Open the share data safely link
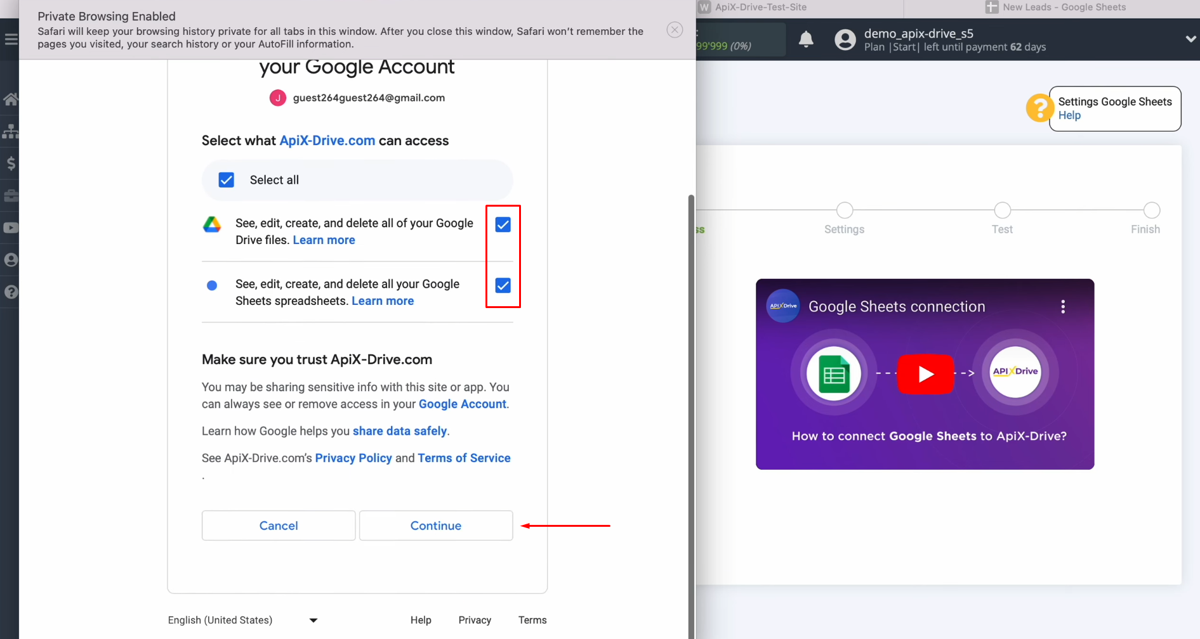 click(x=400, y=431)
